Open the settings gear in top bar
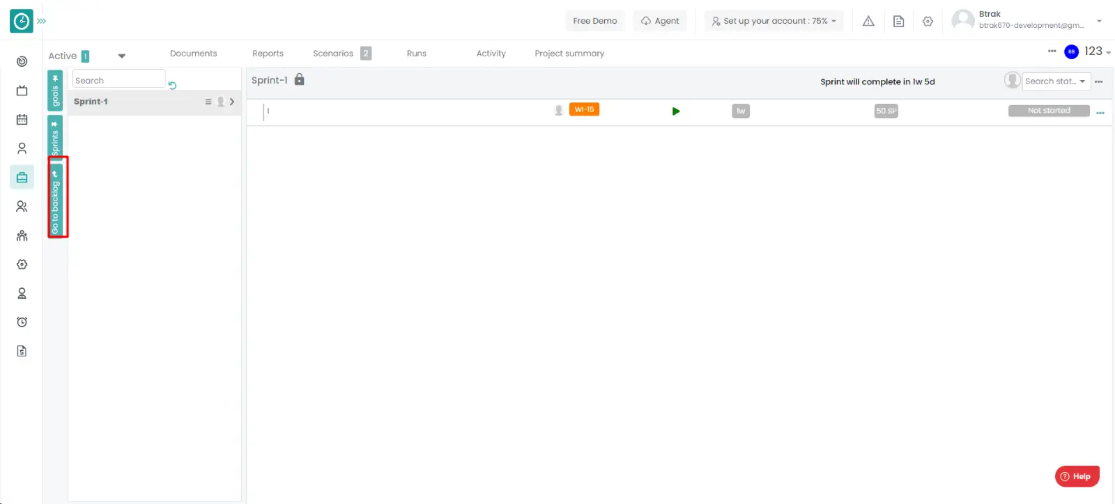This screenshot has height=504, width=1115. (x=928, y=21)
